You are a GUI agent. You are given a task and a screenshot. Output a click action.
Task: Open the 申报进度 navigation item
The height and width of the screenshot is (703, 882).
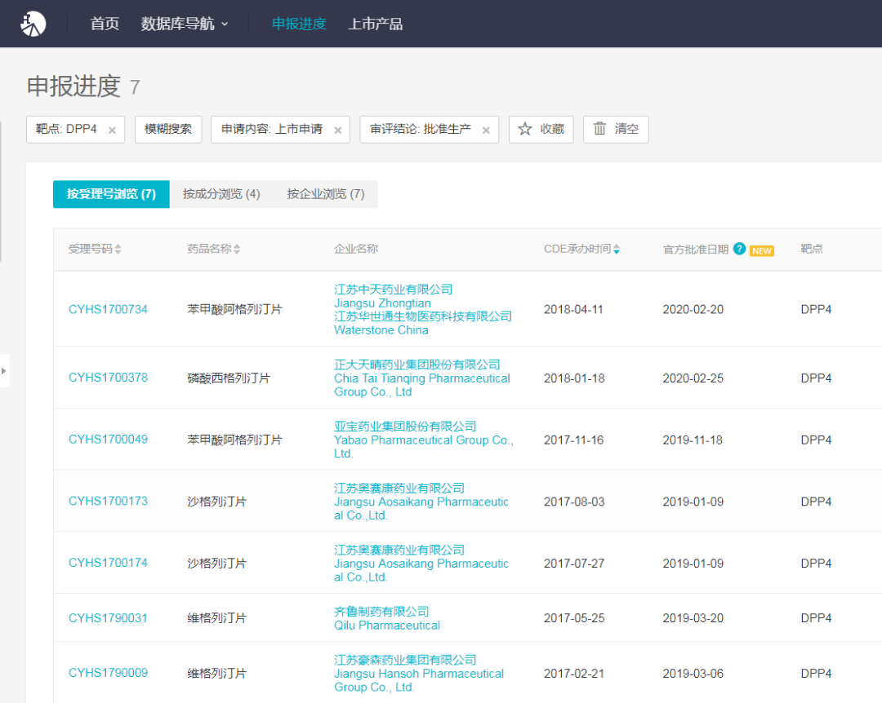[299, 24]
